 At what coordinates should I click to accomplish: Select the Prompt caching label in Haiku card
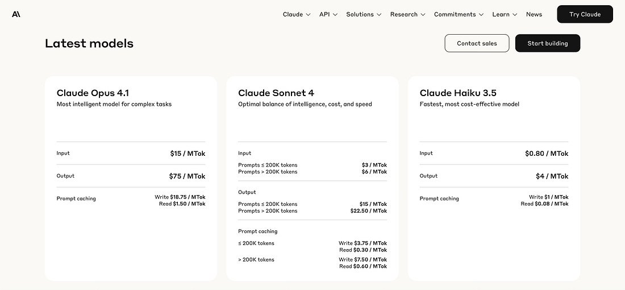click(439, 198)
